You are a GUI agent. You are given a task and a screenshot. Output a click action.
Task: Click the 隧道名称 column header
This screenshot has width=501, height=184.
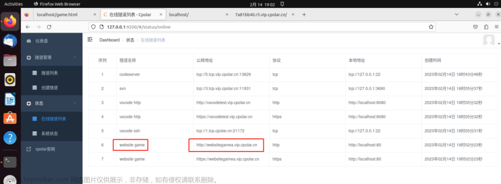128,60
